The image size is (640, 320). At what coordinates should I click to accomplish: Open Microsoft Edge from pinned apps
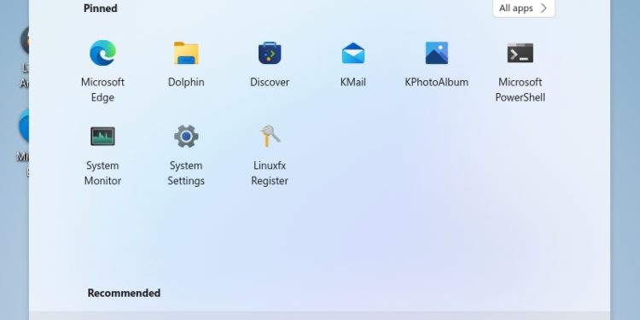(102, 53)
